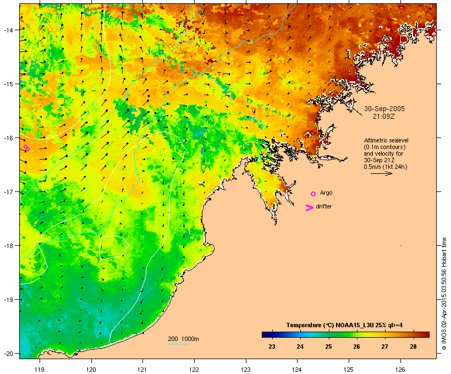Click the longitude axis label 120
Screen dimensions: 451x374
[91, 370]
